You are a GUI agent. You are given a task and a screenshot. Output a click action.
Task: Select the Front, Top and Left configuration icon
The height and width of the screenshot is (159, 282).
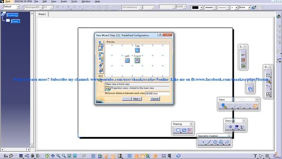click(x=101, y=49)
